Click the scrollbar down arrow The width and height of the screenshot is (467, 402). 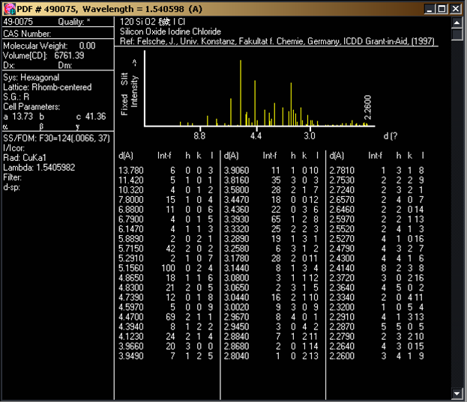pos(457,393)
